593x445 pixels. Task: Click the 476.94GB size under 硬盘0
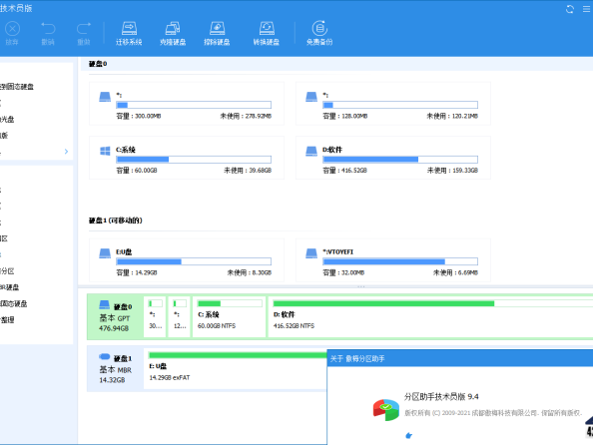tap(114, 328)
